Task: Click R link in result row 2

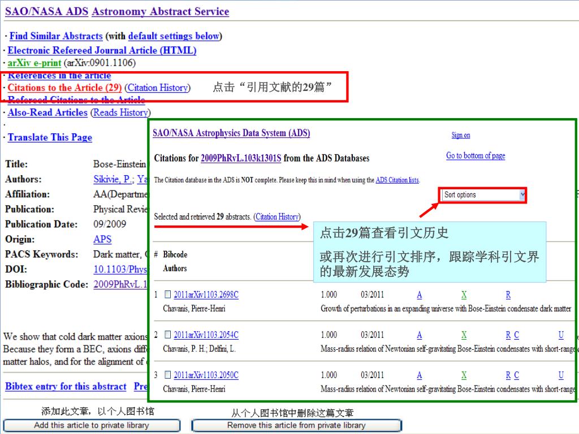Action: [x=508, y=335]
